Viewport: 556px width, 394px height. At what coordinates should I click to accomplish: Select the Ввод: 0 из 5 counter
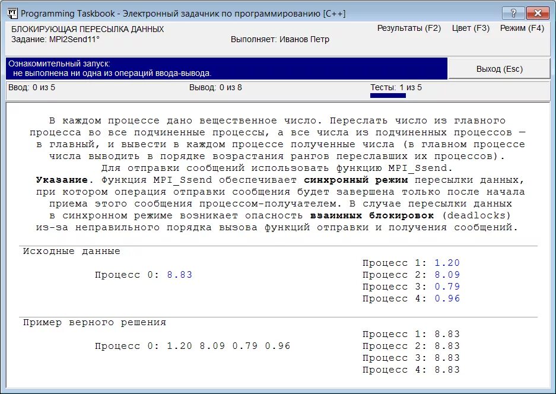click(31, 87)
